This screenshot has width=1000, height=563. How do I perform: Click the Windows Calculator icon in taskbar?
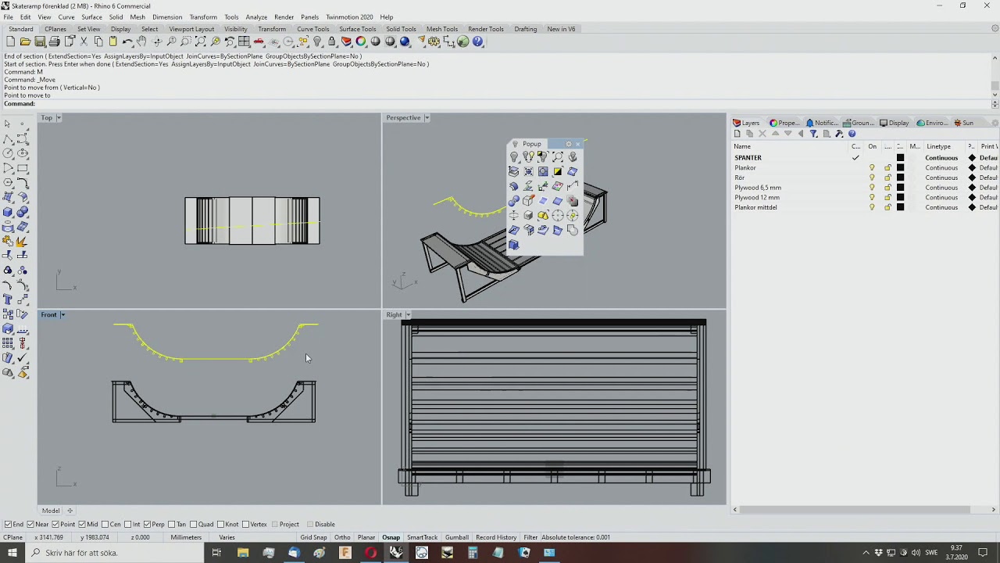click(473, 553)
